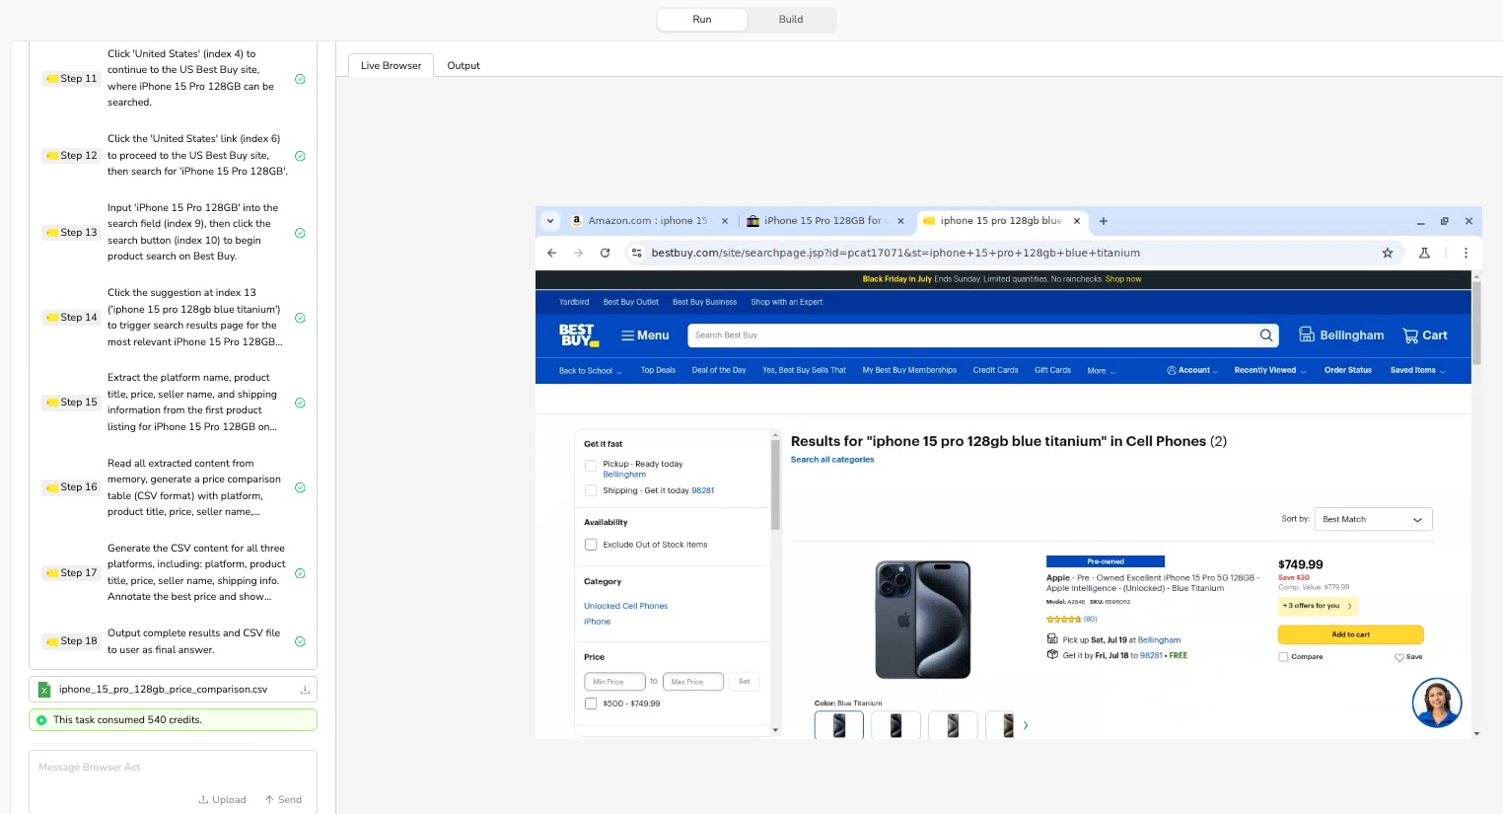Click the Add to cart button
1503x814 pixels.
tap(1350, 634)
